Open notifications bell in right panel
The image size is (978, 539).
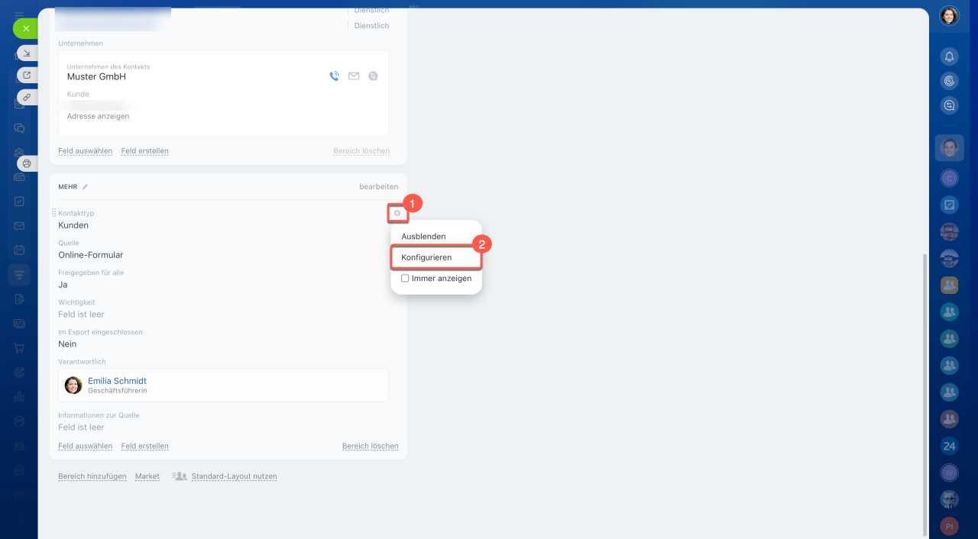tap(949, 56)
